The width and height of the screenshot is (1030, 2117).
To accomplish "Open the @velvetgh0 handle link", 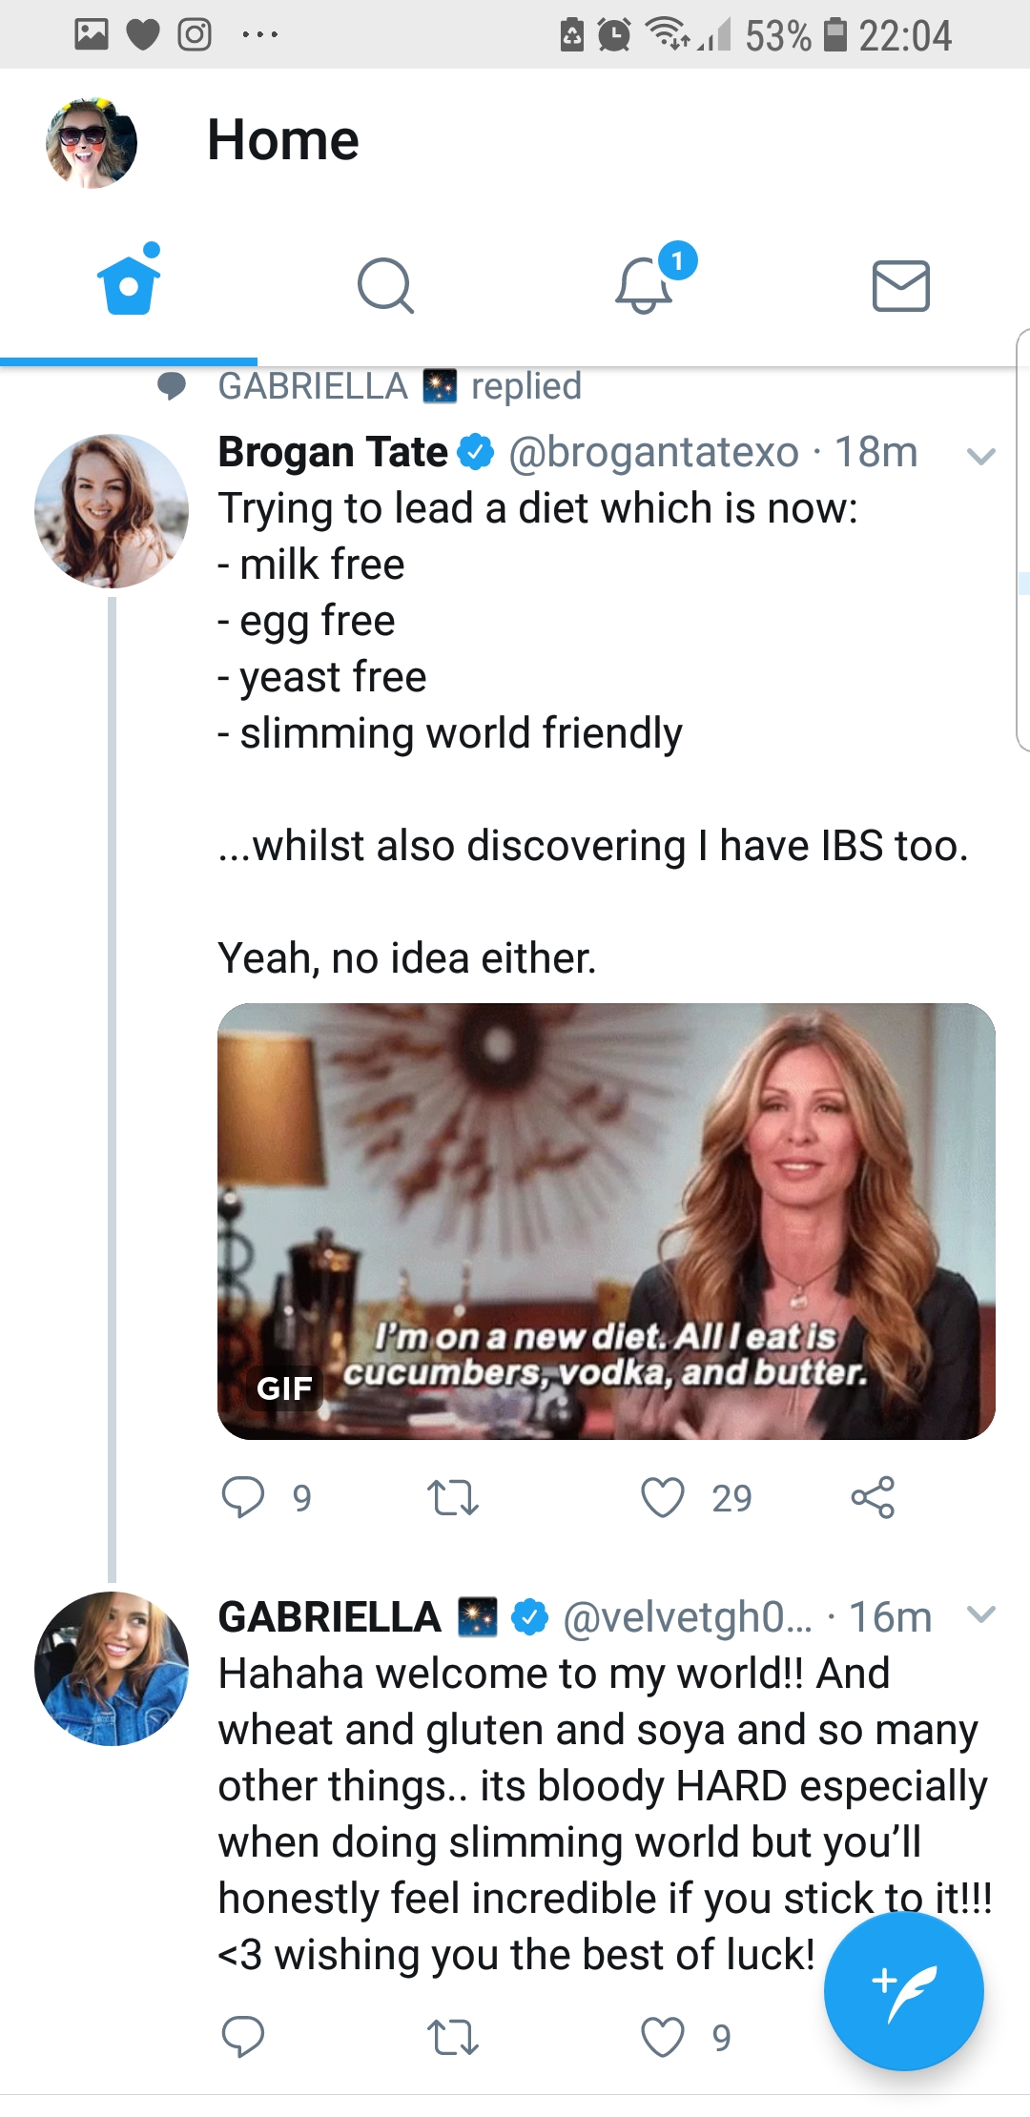I will pos(688,1617).
